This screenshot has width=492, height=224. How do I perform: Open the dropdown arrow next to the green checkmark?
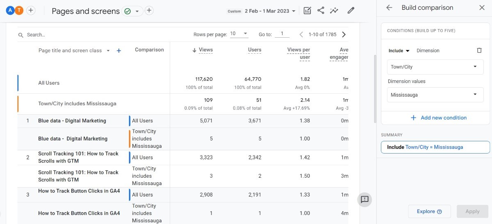(137, 11)
